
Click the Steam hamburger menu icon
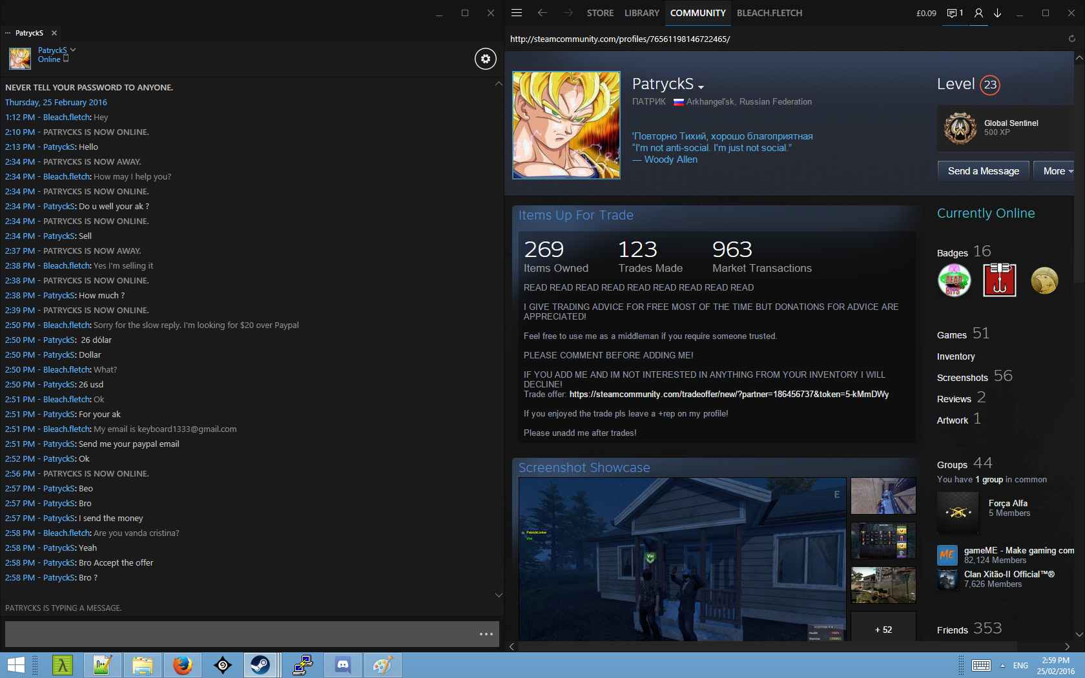[x=517, y=13]
